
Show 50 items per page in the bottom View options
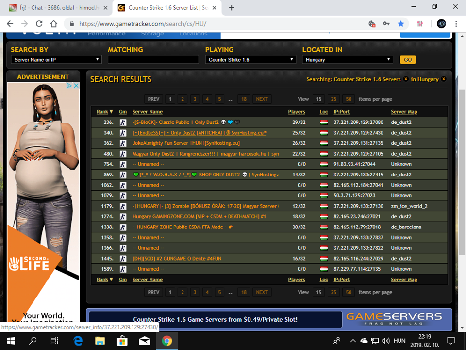tap(349, 292)
